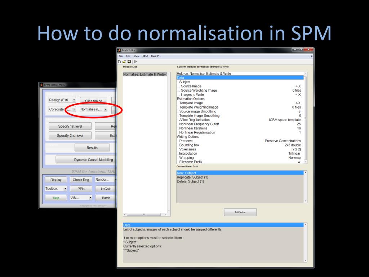The height and width of the screenshot is (277, 369).
Task: Select Source Weighting Image row
Action: pos(240,91)
